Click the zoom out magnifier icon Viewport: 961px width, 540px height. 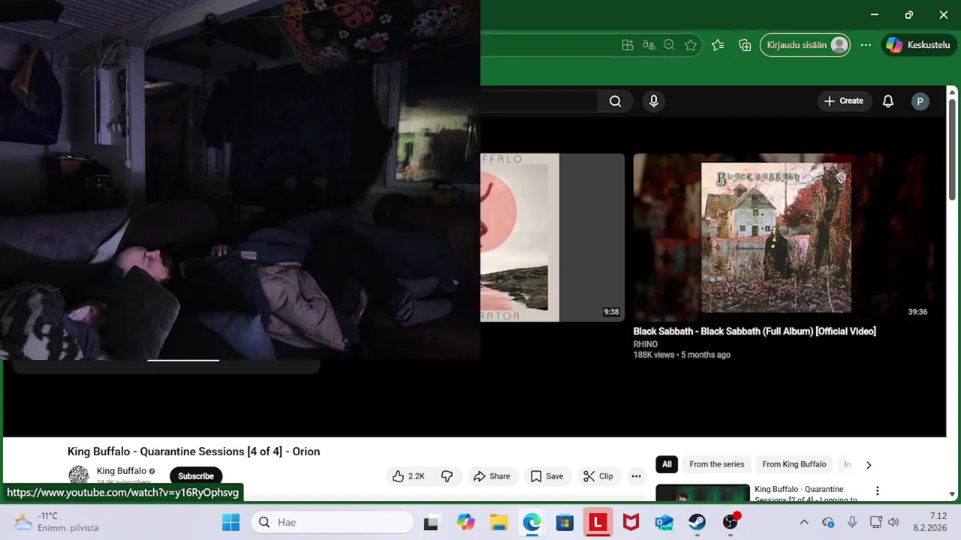click(670, 45)
